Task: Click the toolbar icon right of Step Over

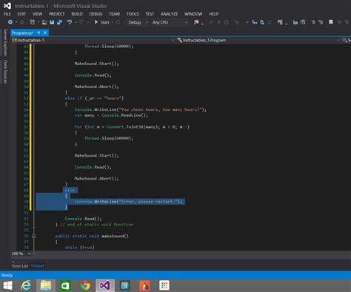Action: pyautogui.click(x=270, y=22)
